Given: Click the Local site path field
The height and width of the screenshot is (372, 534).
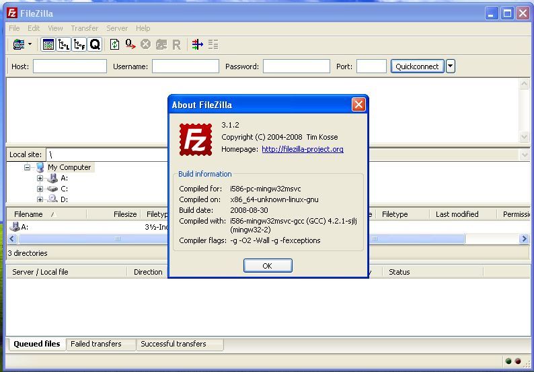Looking at the screenshot, I should 108,154.
